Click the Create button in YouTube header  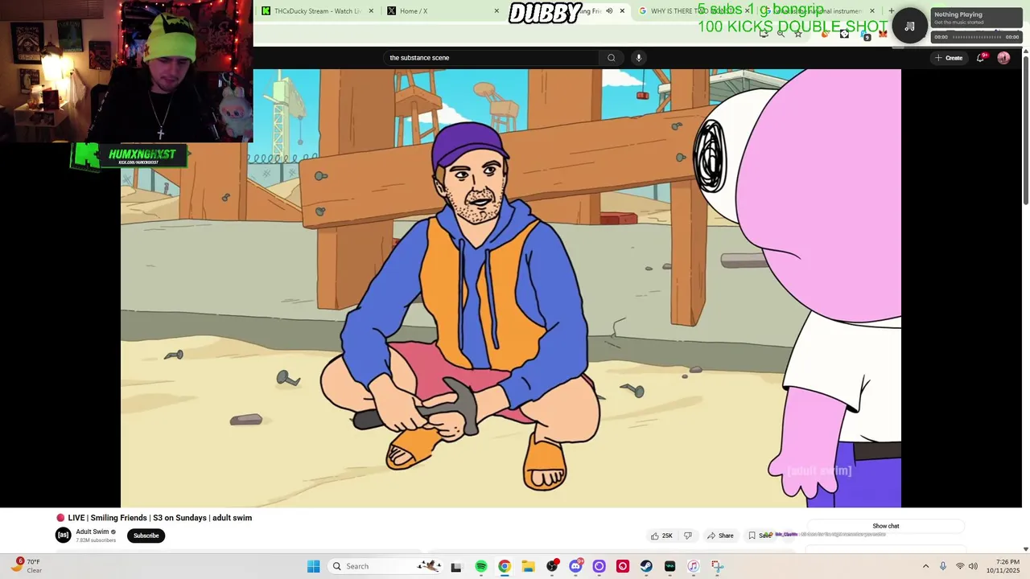[949, 58]
